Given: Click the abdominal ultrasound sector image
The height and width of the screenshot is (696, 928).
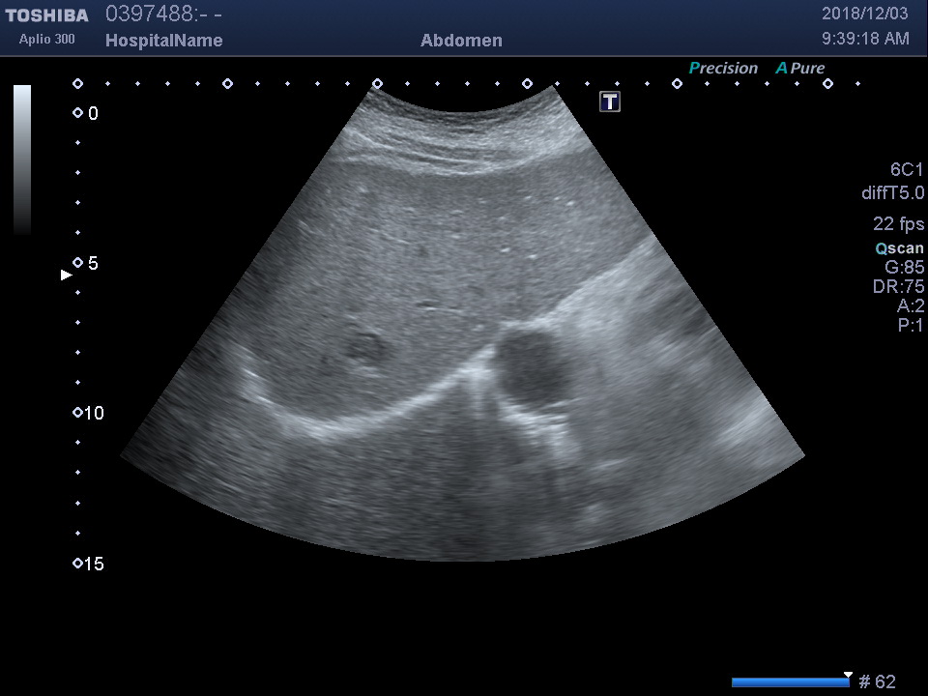Looking at the screenshot, I should [463, 323].
